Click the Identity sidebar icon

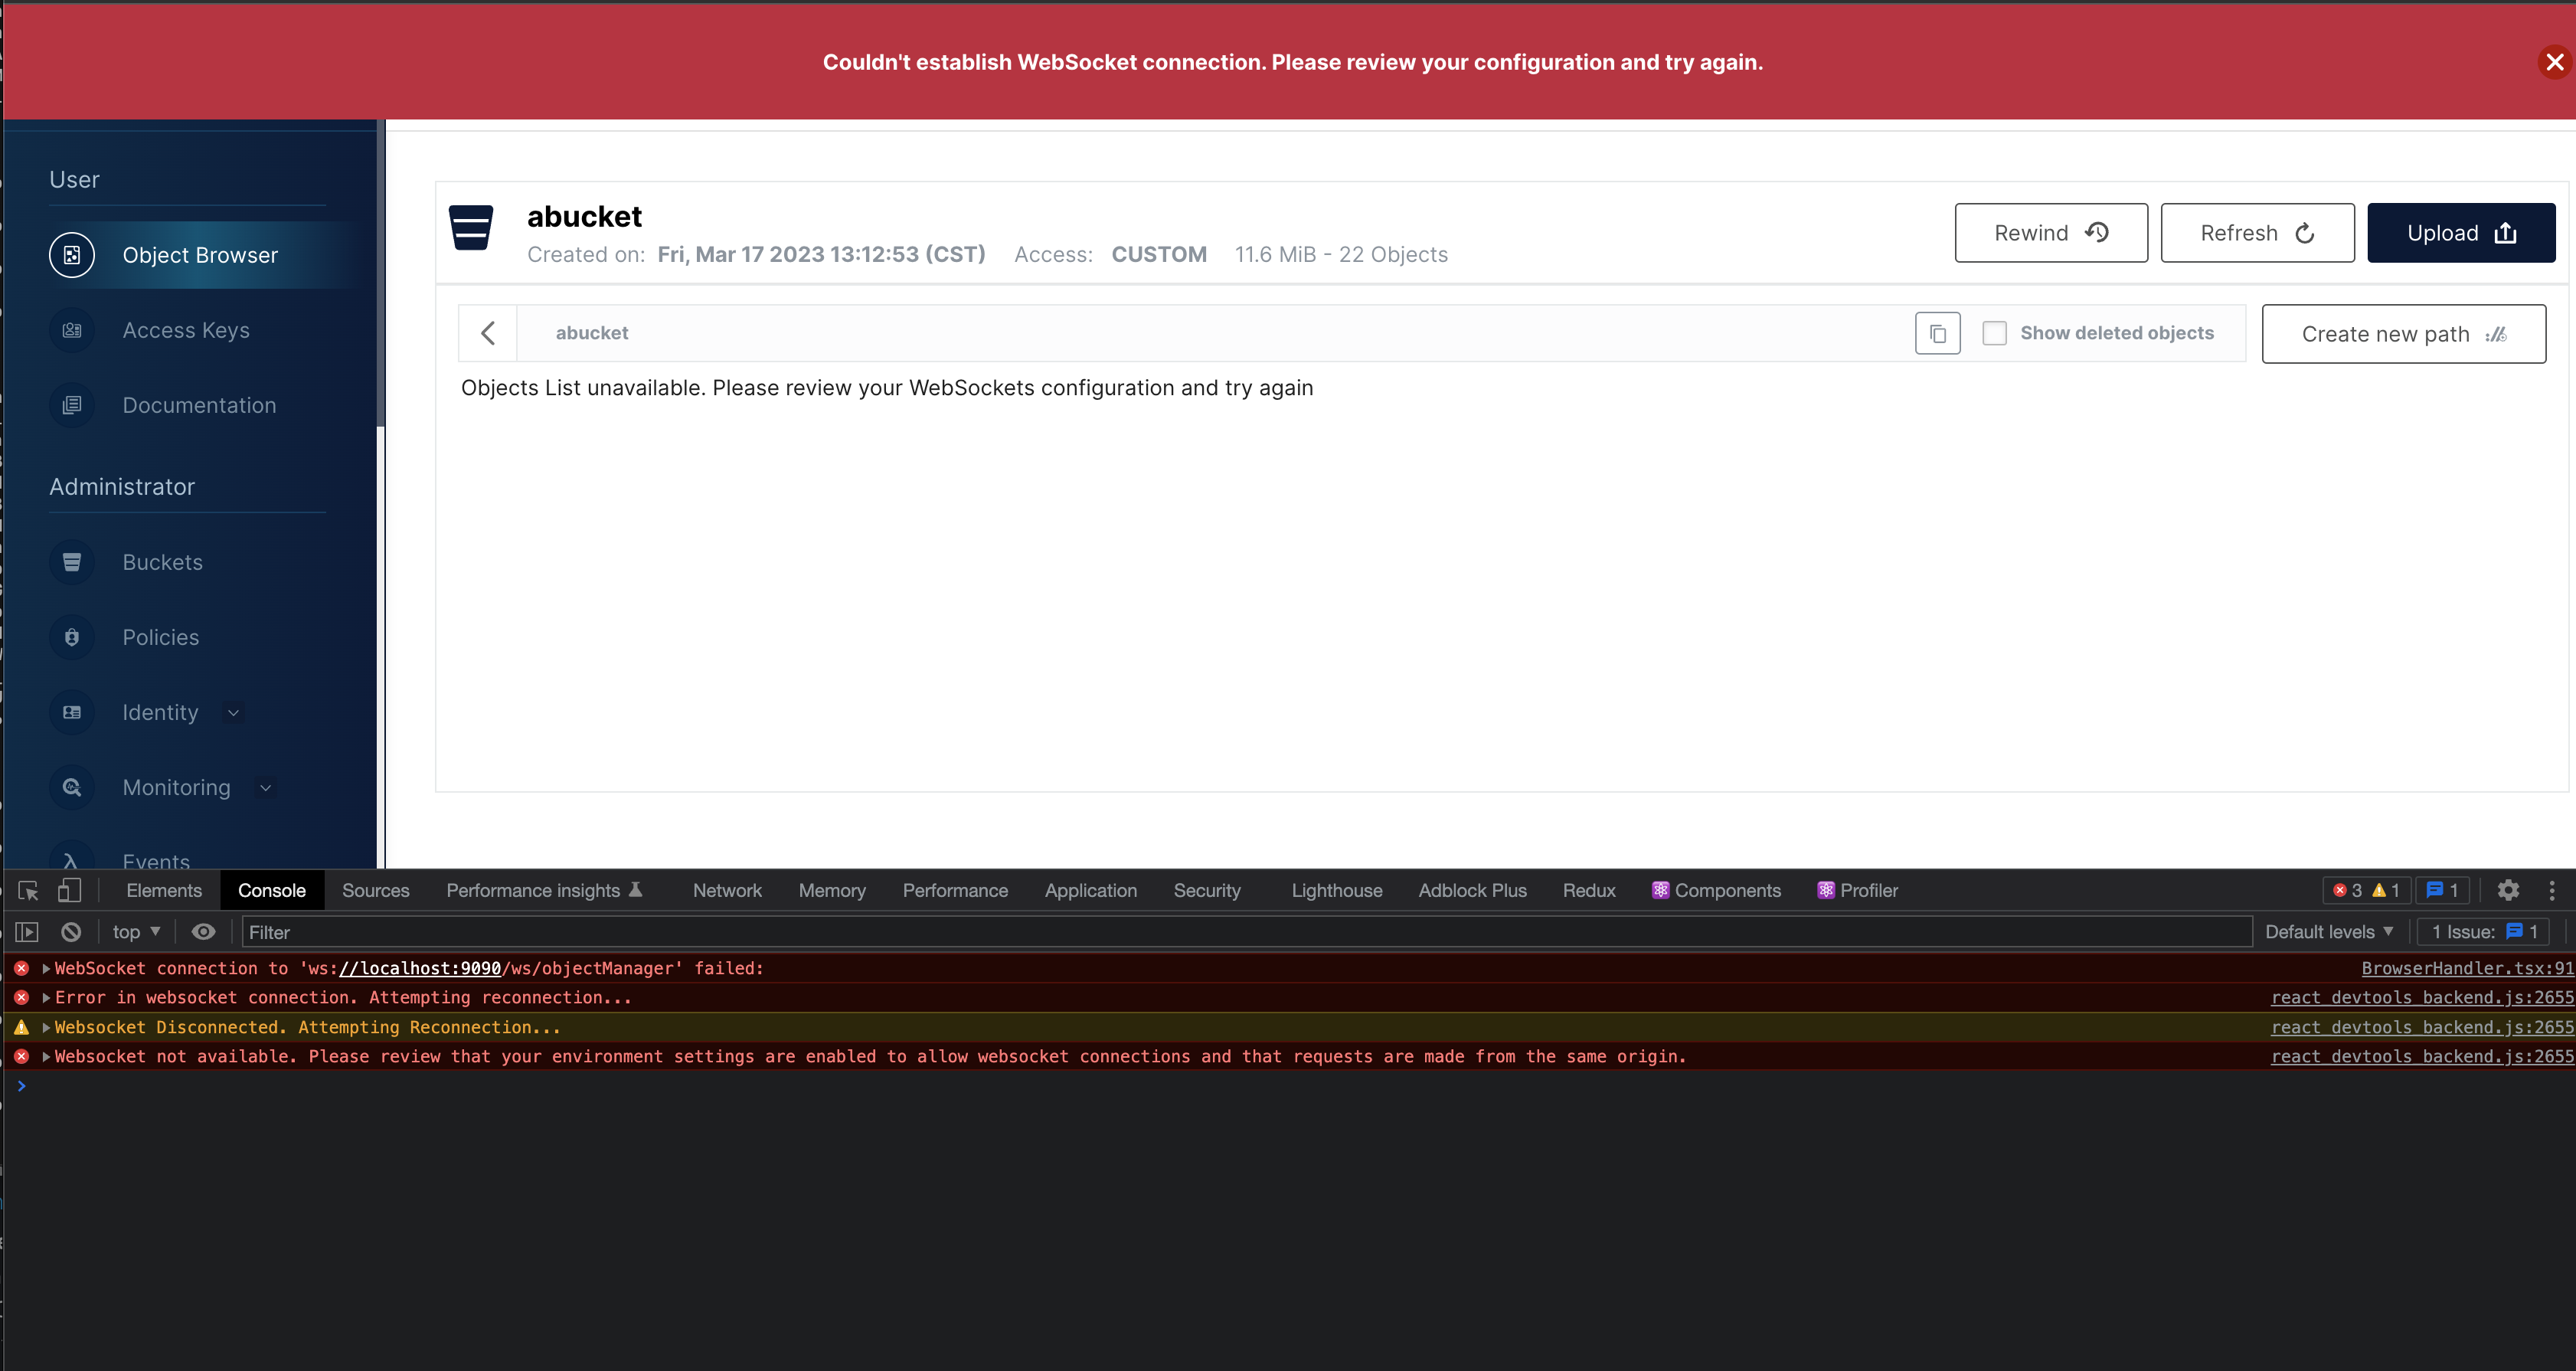pos(72,712)
